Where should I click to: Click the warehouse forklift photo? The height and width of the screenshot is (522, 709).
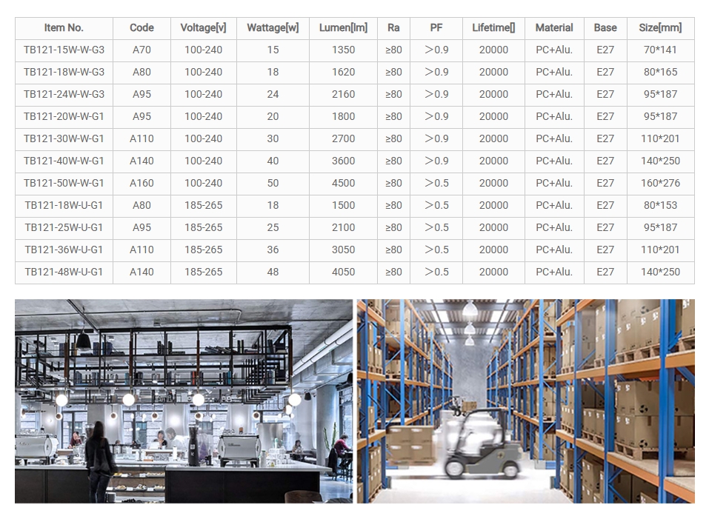coord(525,401)
